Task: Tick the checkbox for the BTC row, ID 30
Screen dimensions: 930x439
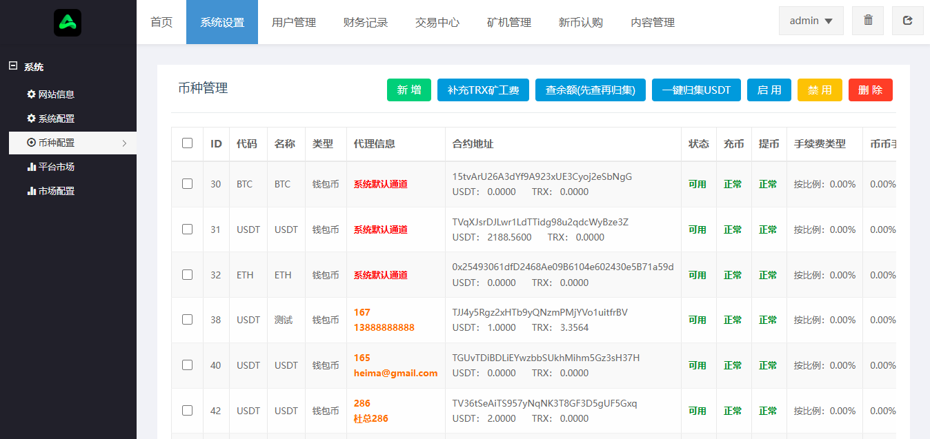Action: pyautogui.click(x=187, y=184)
